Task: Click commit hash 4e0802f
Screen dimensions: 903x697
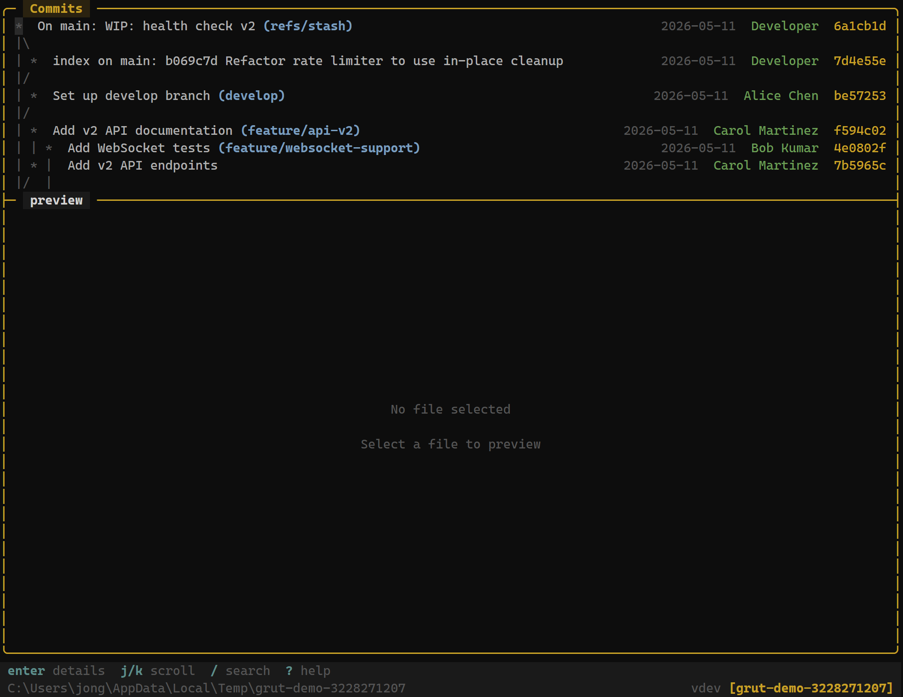Action: [859, 148]
